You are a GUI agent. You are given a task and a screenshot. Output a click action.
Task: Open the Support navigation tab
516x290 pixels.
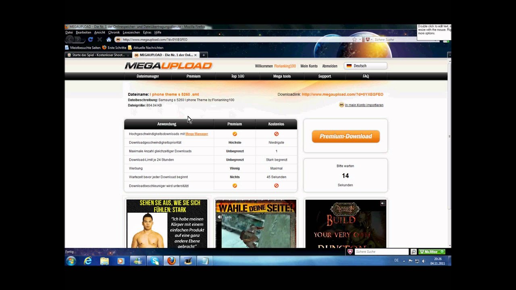click(325, 76)
